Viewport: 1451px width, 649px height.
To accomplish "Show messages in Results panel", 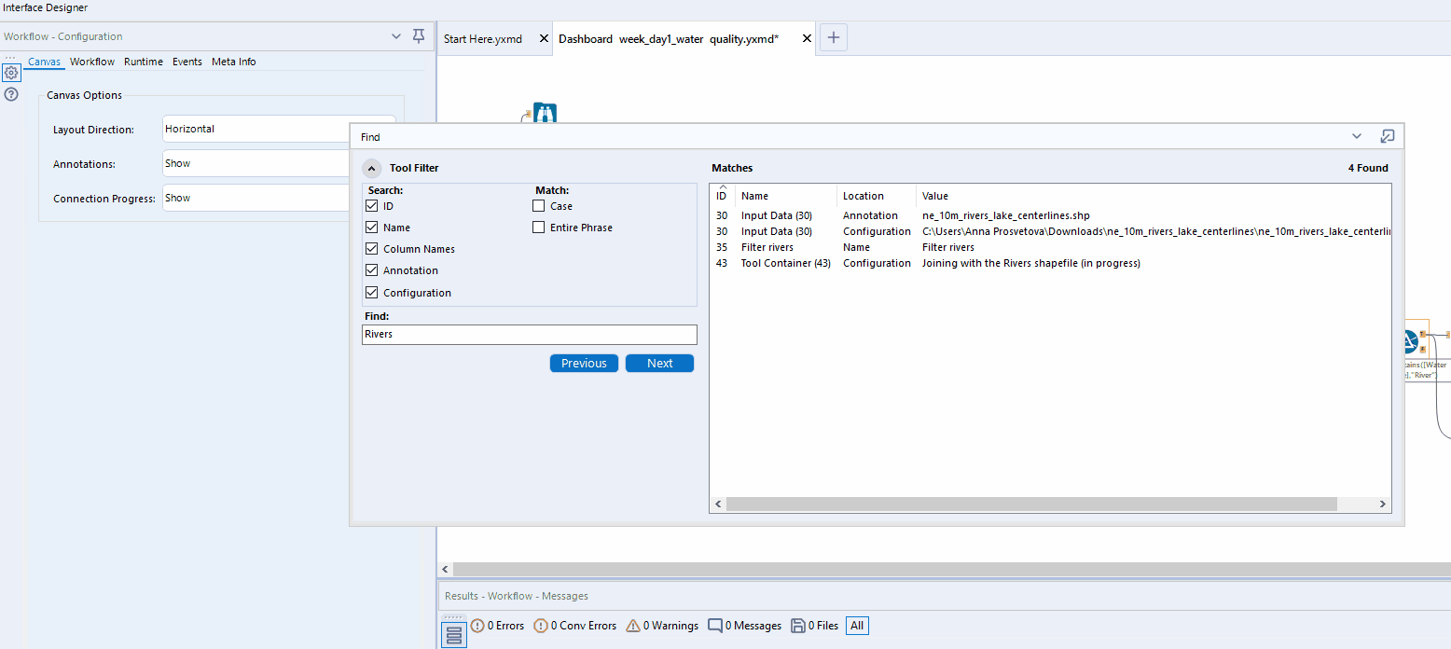I will pos(744,626).
